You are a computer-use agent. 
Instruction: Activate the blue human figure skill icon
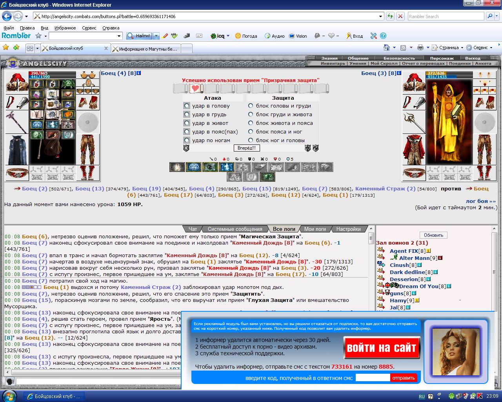point(227,167)
